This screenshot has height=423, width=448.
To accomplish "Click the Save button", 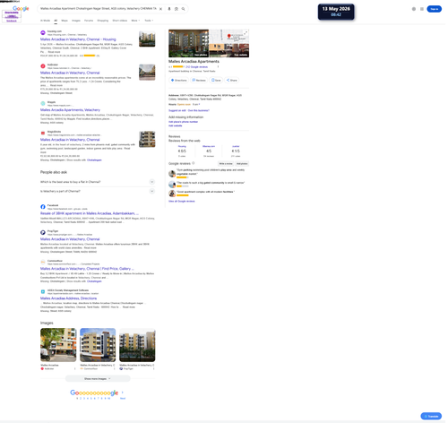I will [216, 80].
